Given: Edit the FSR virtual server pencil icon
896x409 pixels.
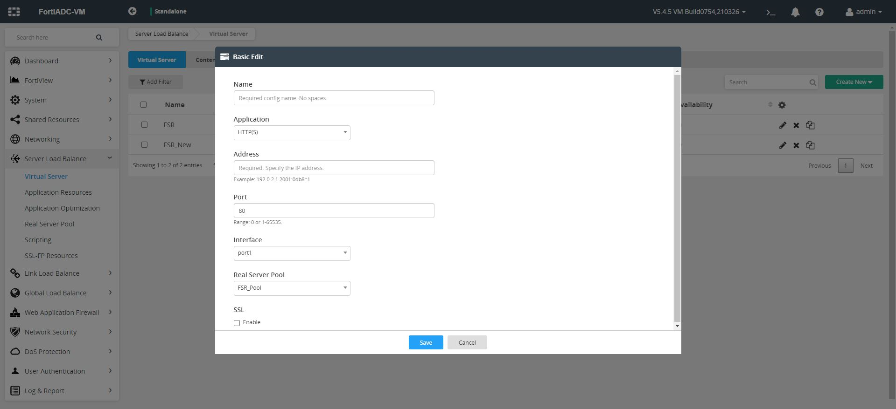Looking at the screenshot, I should point(783,125).
